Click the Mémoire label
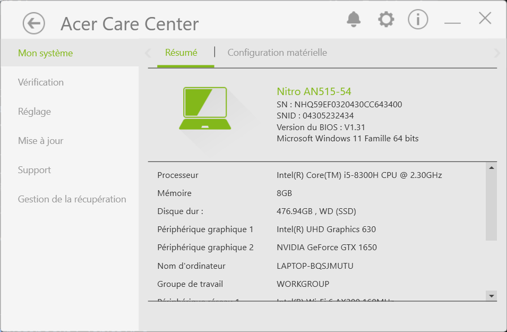Screen dimensions: 507x332 coord(174,193)
